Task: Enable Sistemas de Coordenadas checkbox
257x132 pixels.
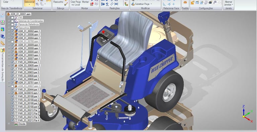Action: pos(12,21)
